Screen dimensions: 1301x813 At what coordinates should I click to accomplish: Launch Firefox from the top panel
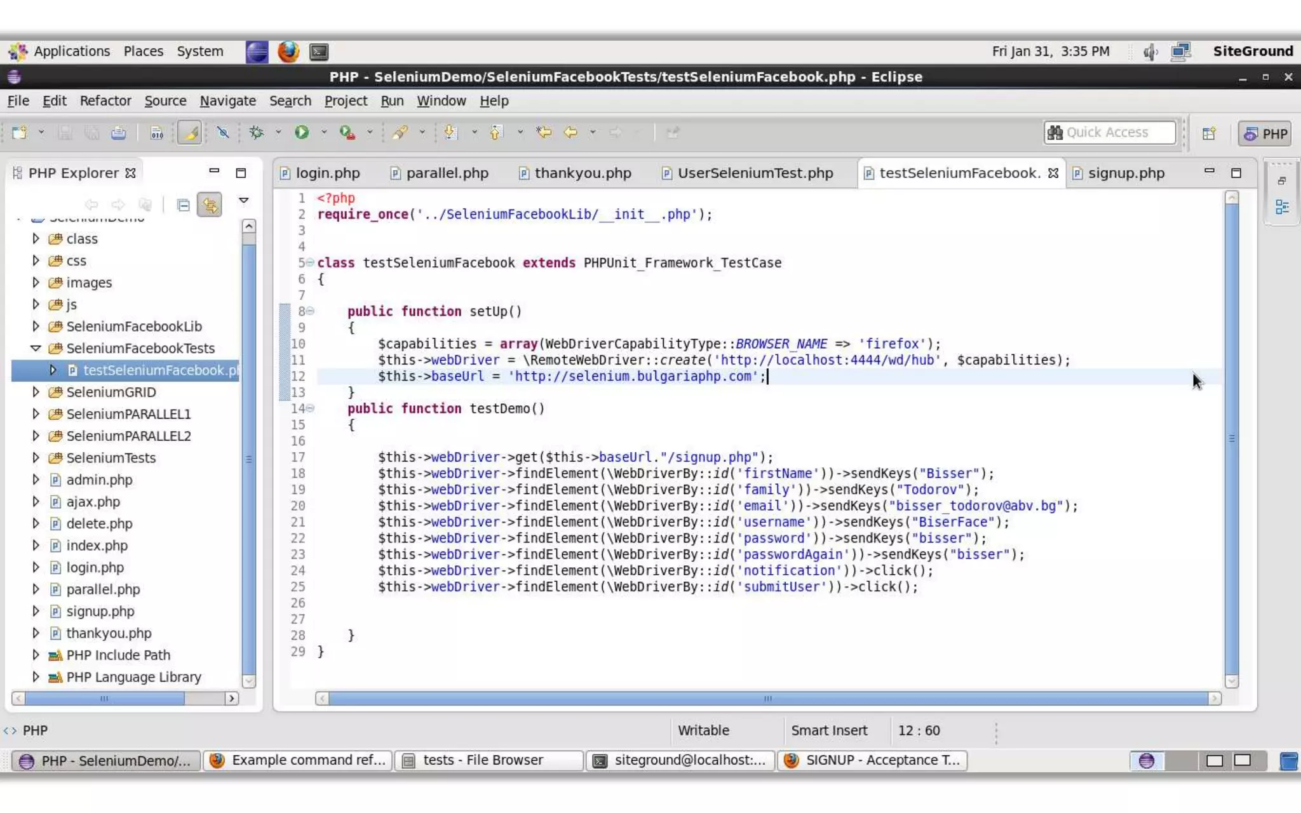(x=288, y=51)
